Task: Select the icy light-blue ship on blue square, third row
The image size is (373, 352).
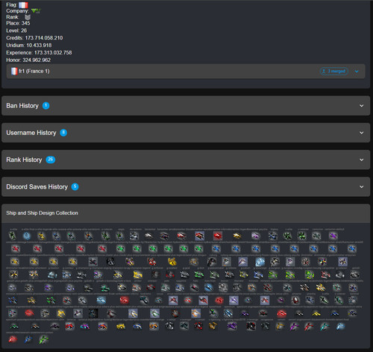Action: [x=260, y=262]
